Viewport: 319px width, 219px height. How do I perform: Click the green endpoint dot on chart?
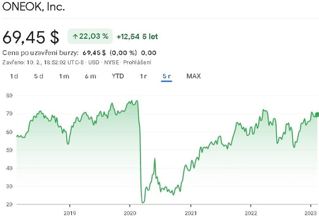click(317, 115)
